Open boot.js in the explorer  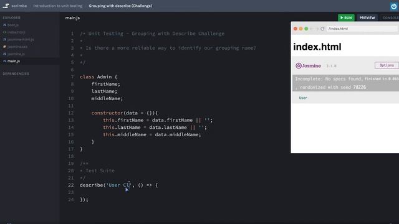click(x=12, y=25)
